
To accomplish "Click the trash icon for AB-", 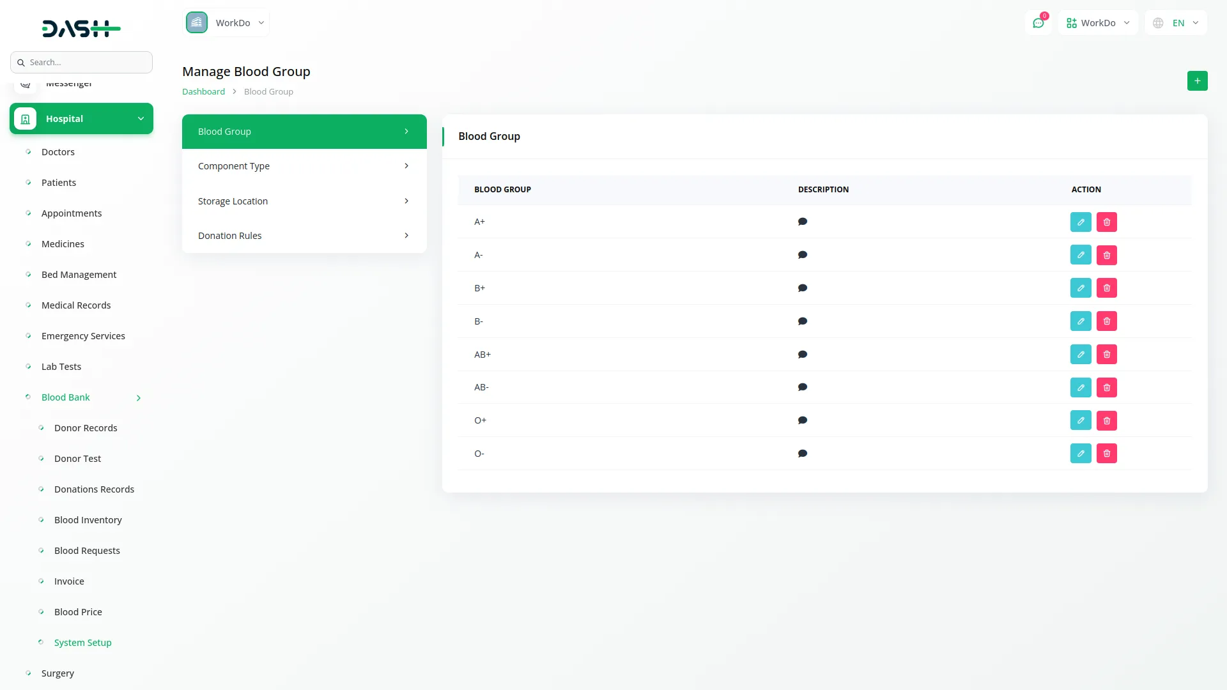I will click(1107, 388).
